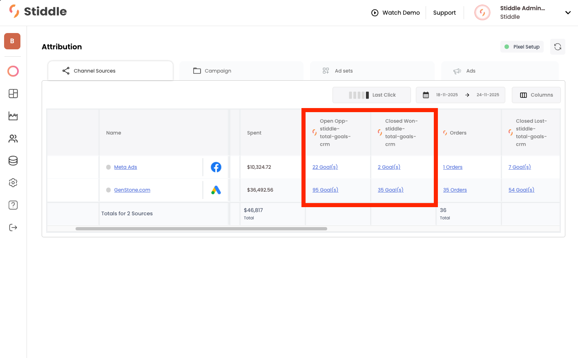Open 35 Goal(s) Closed Won link
Image resolution: width=578 pixels, height=358 pixels.
(391, 190)
